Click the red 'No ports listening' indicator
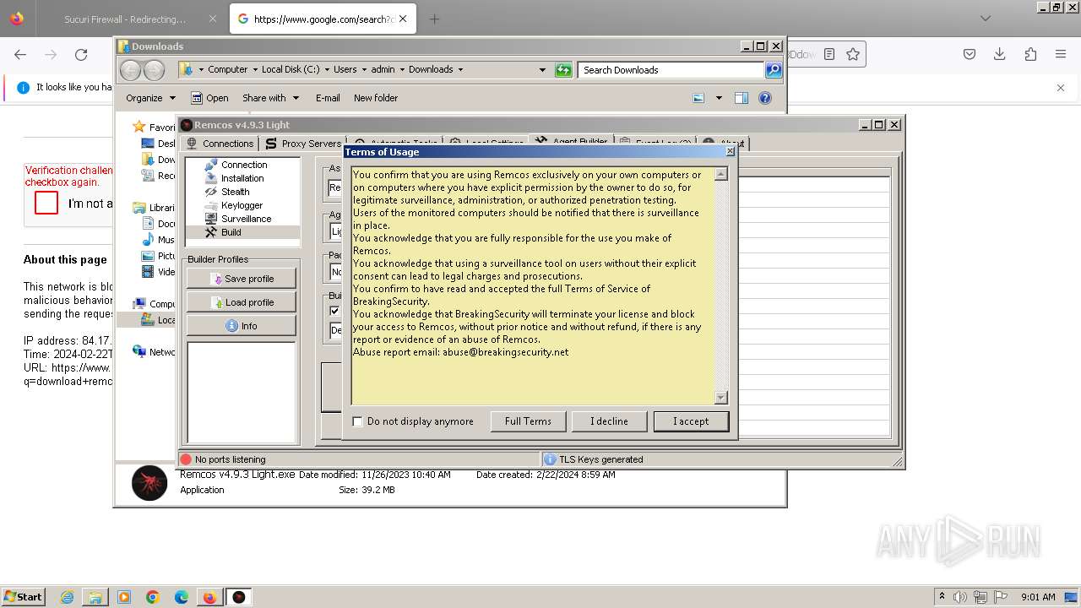This screenshot has width=1081, height=608. coord(186,459)
